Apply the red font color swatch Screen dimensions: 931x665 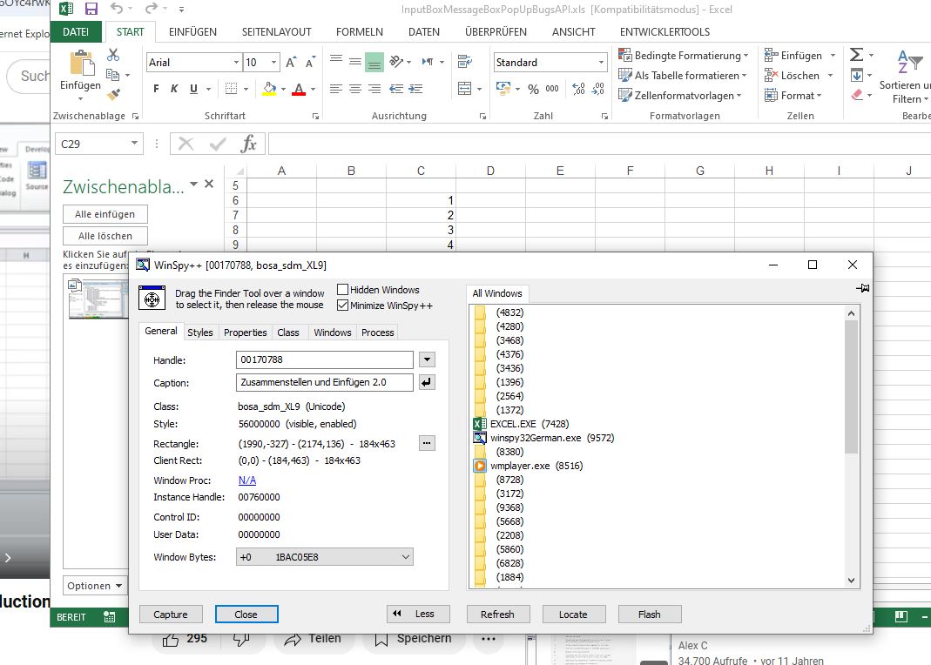299,89
